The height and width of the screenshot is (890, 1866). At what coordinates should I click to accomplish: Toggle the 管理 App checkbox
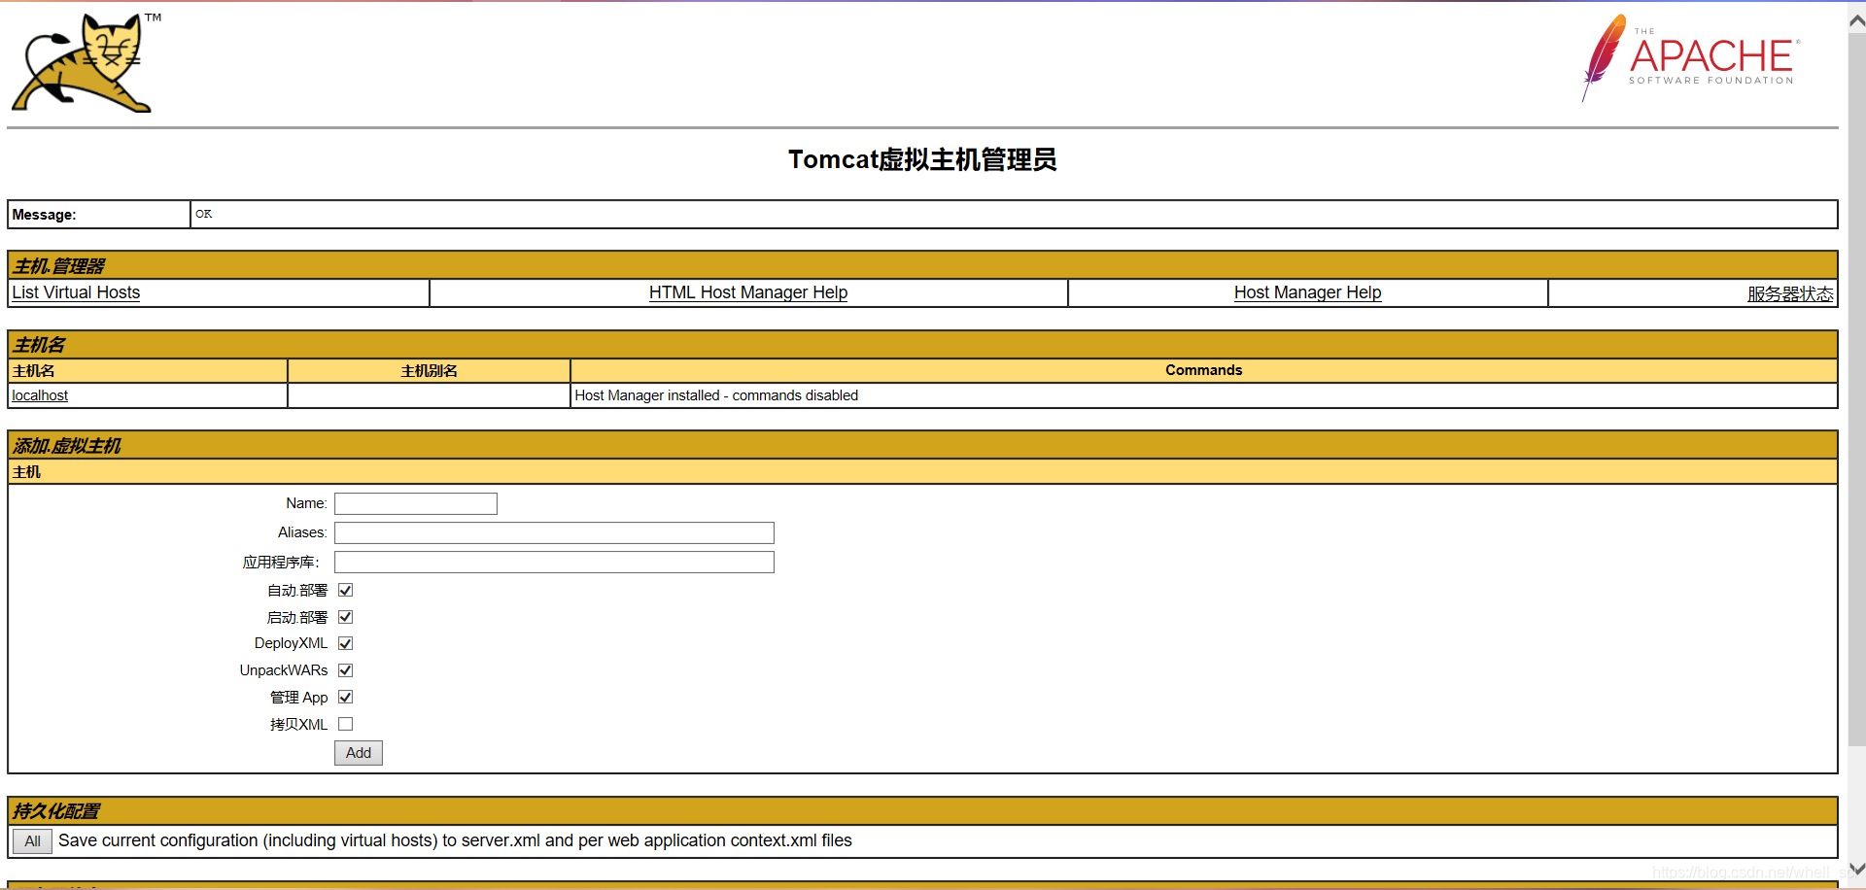click(x=345, y=697)
